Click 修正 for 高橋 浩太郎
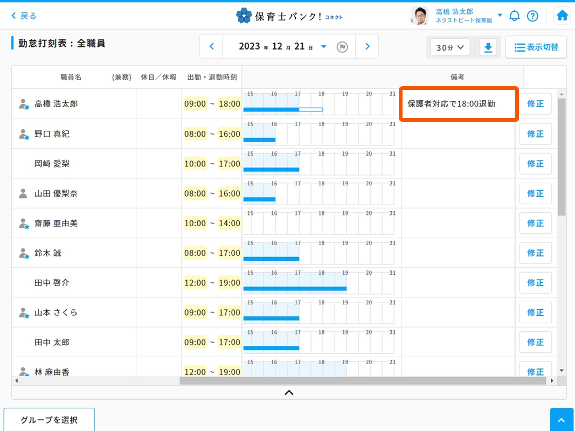The height and width of the screenshot is (431, 575). point(535,104)
